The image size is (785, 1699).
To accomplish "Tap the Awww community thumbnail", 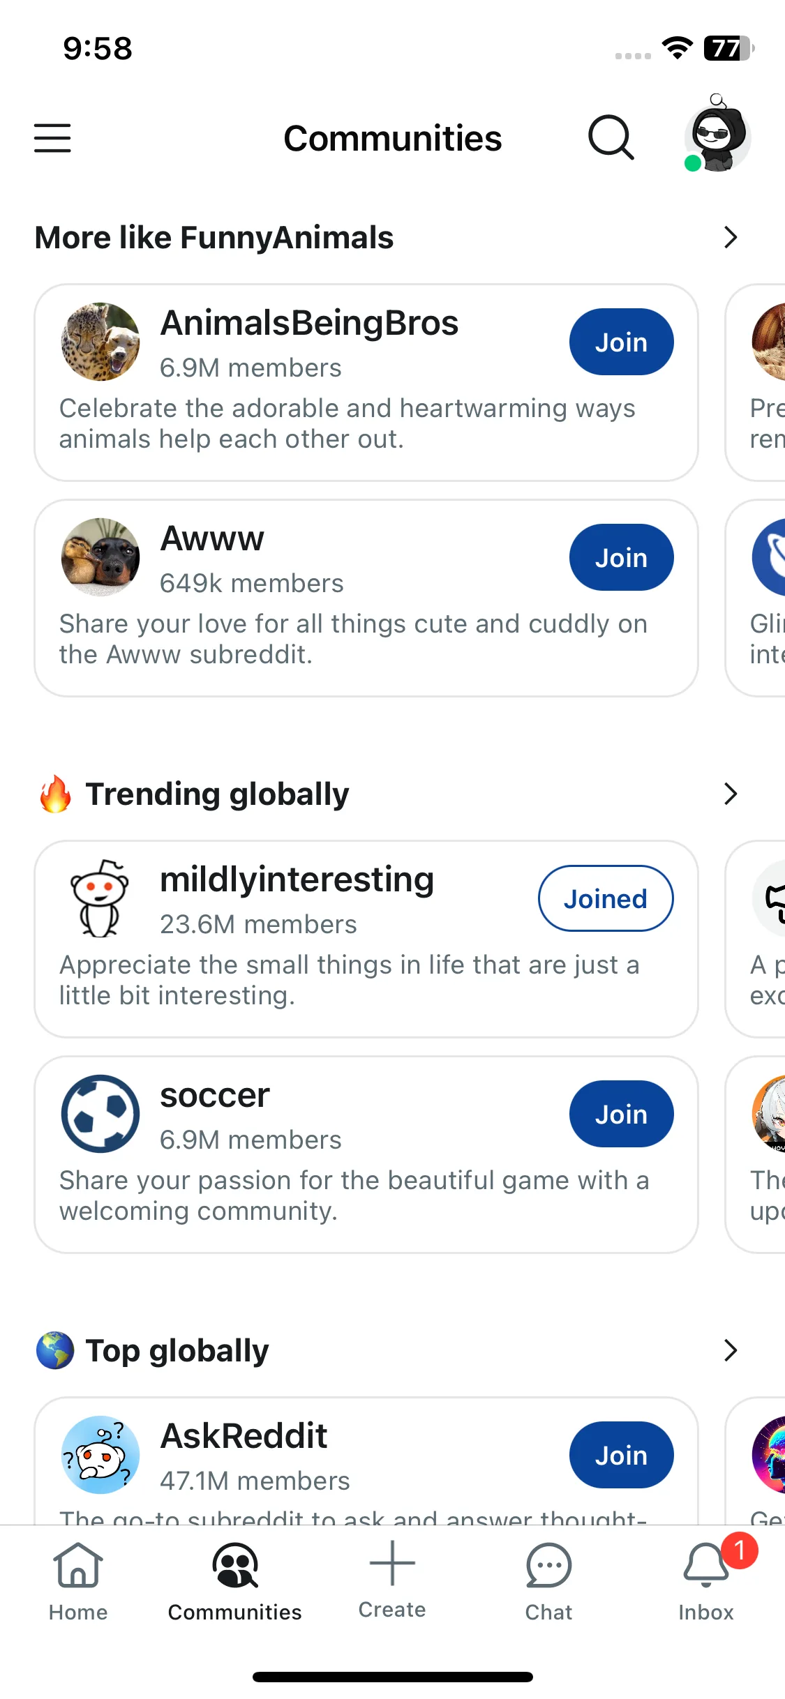I will [100, 557].
